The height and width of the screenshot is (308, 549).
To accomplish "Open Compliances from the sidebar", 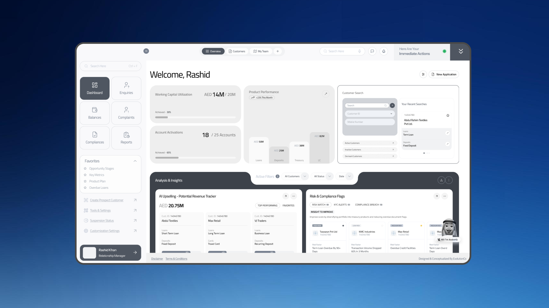I will [x=95, y=138].
